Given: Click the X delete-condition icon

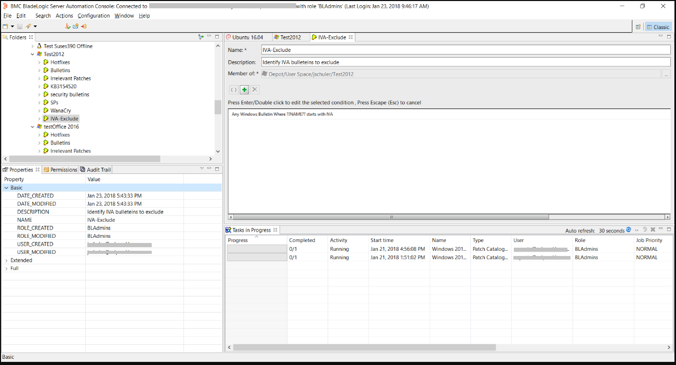Looking at the screenshot, I should point(255,90).
